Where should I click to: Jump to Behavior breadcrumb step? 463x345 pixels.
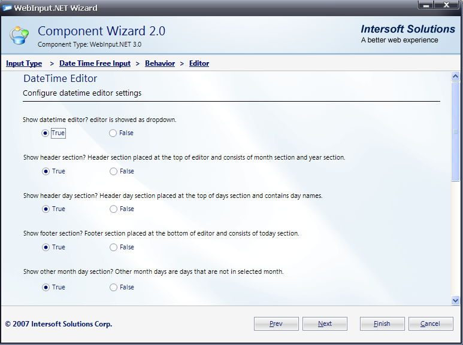coord(160,63)
